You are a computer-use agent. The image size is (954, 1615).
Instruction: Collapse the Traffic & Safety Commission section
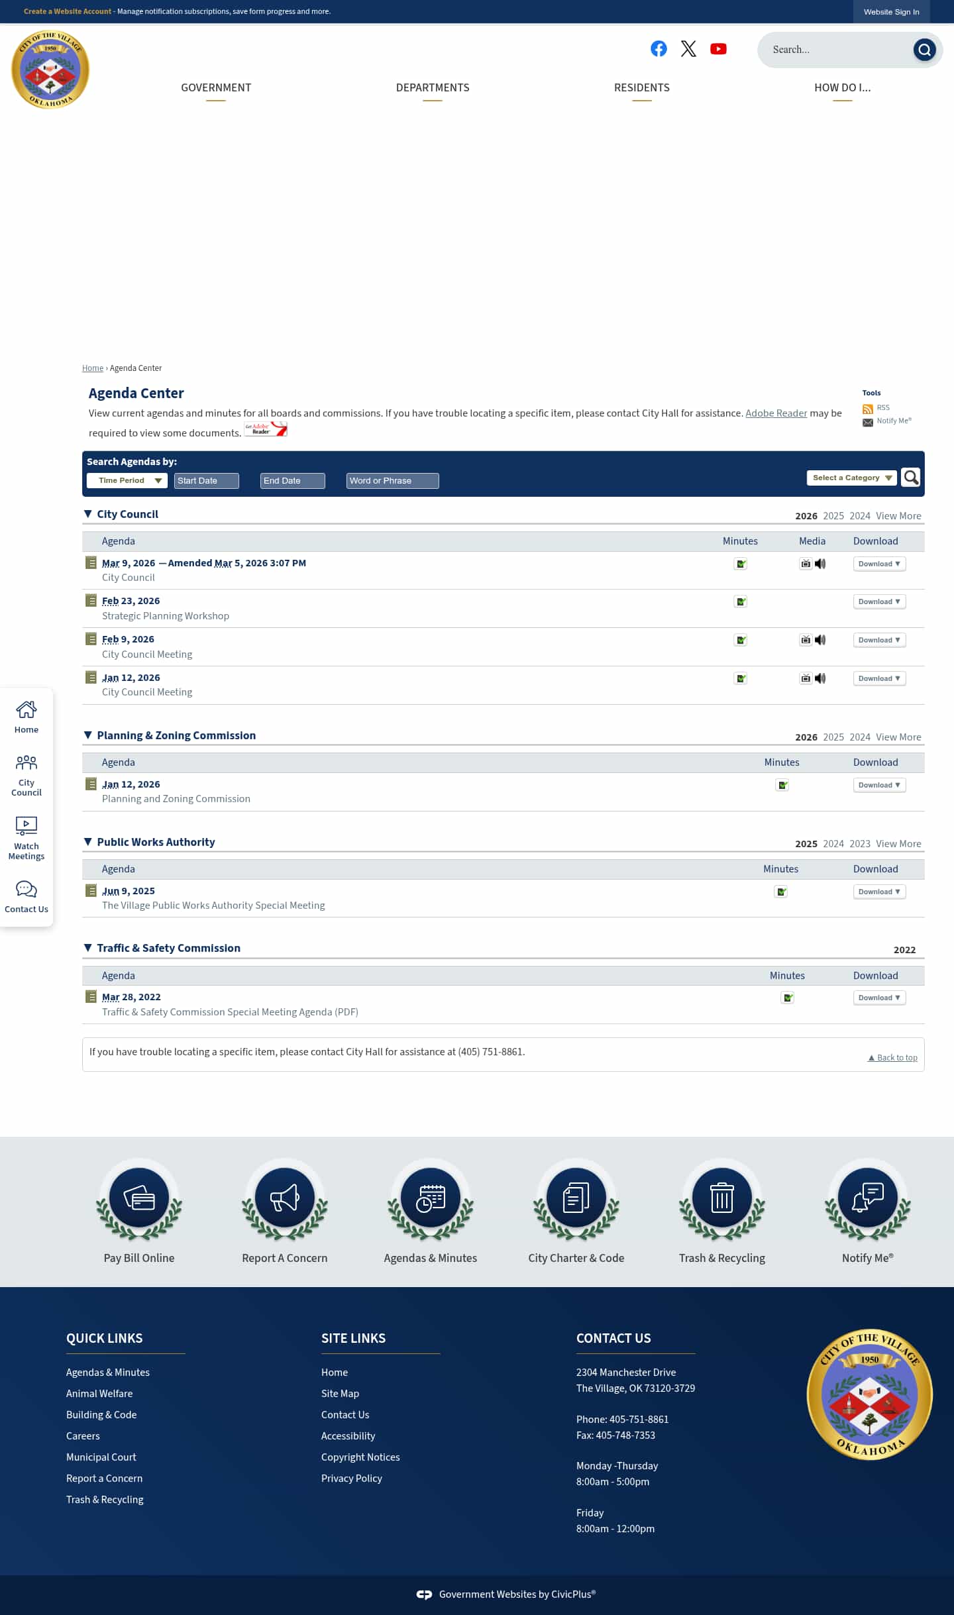(88, 948)
